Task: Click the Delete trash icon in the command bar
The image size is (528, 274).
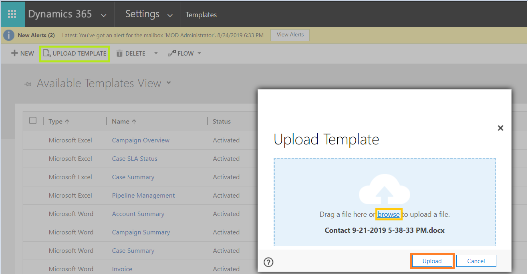Action: coord(120,53)
